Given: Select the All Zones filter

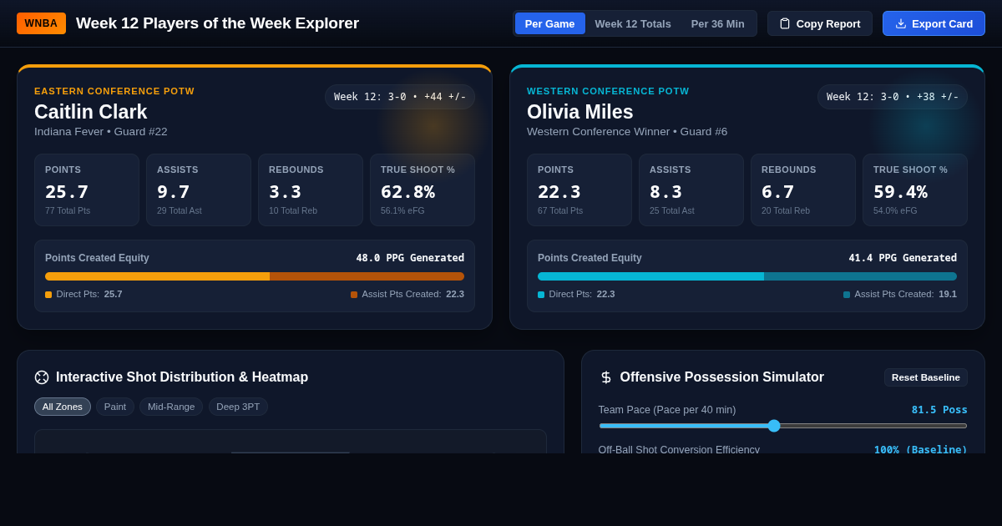Looking at the screenshot, I should tap(63, 407).
